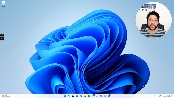This screenshot has width=174, height=98.
Task: Stop the screen recording
Action: point(2,38)
